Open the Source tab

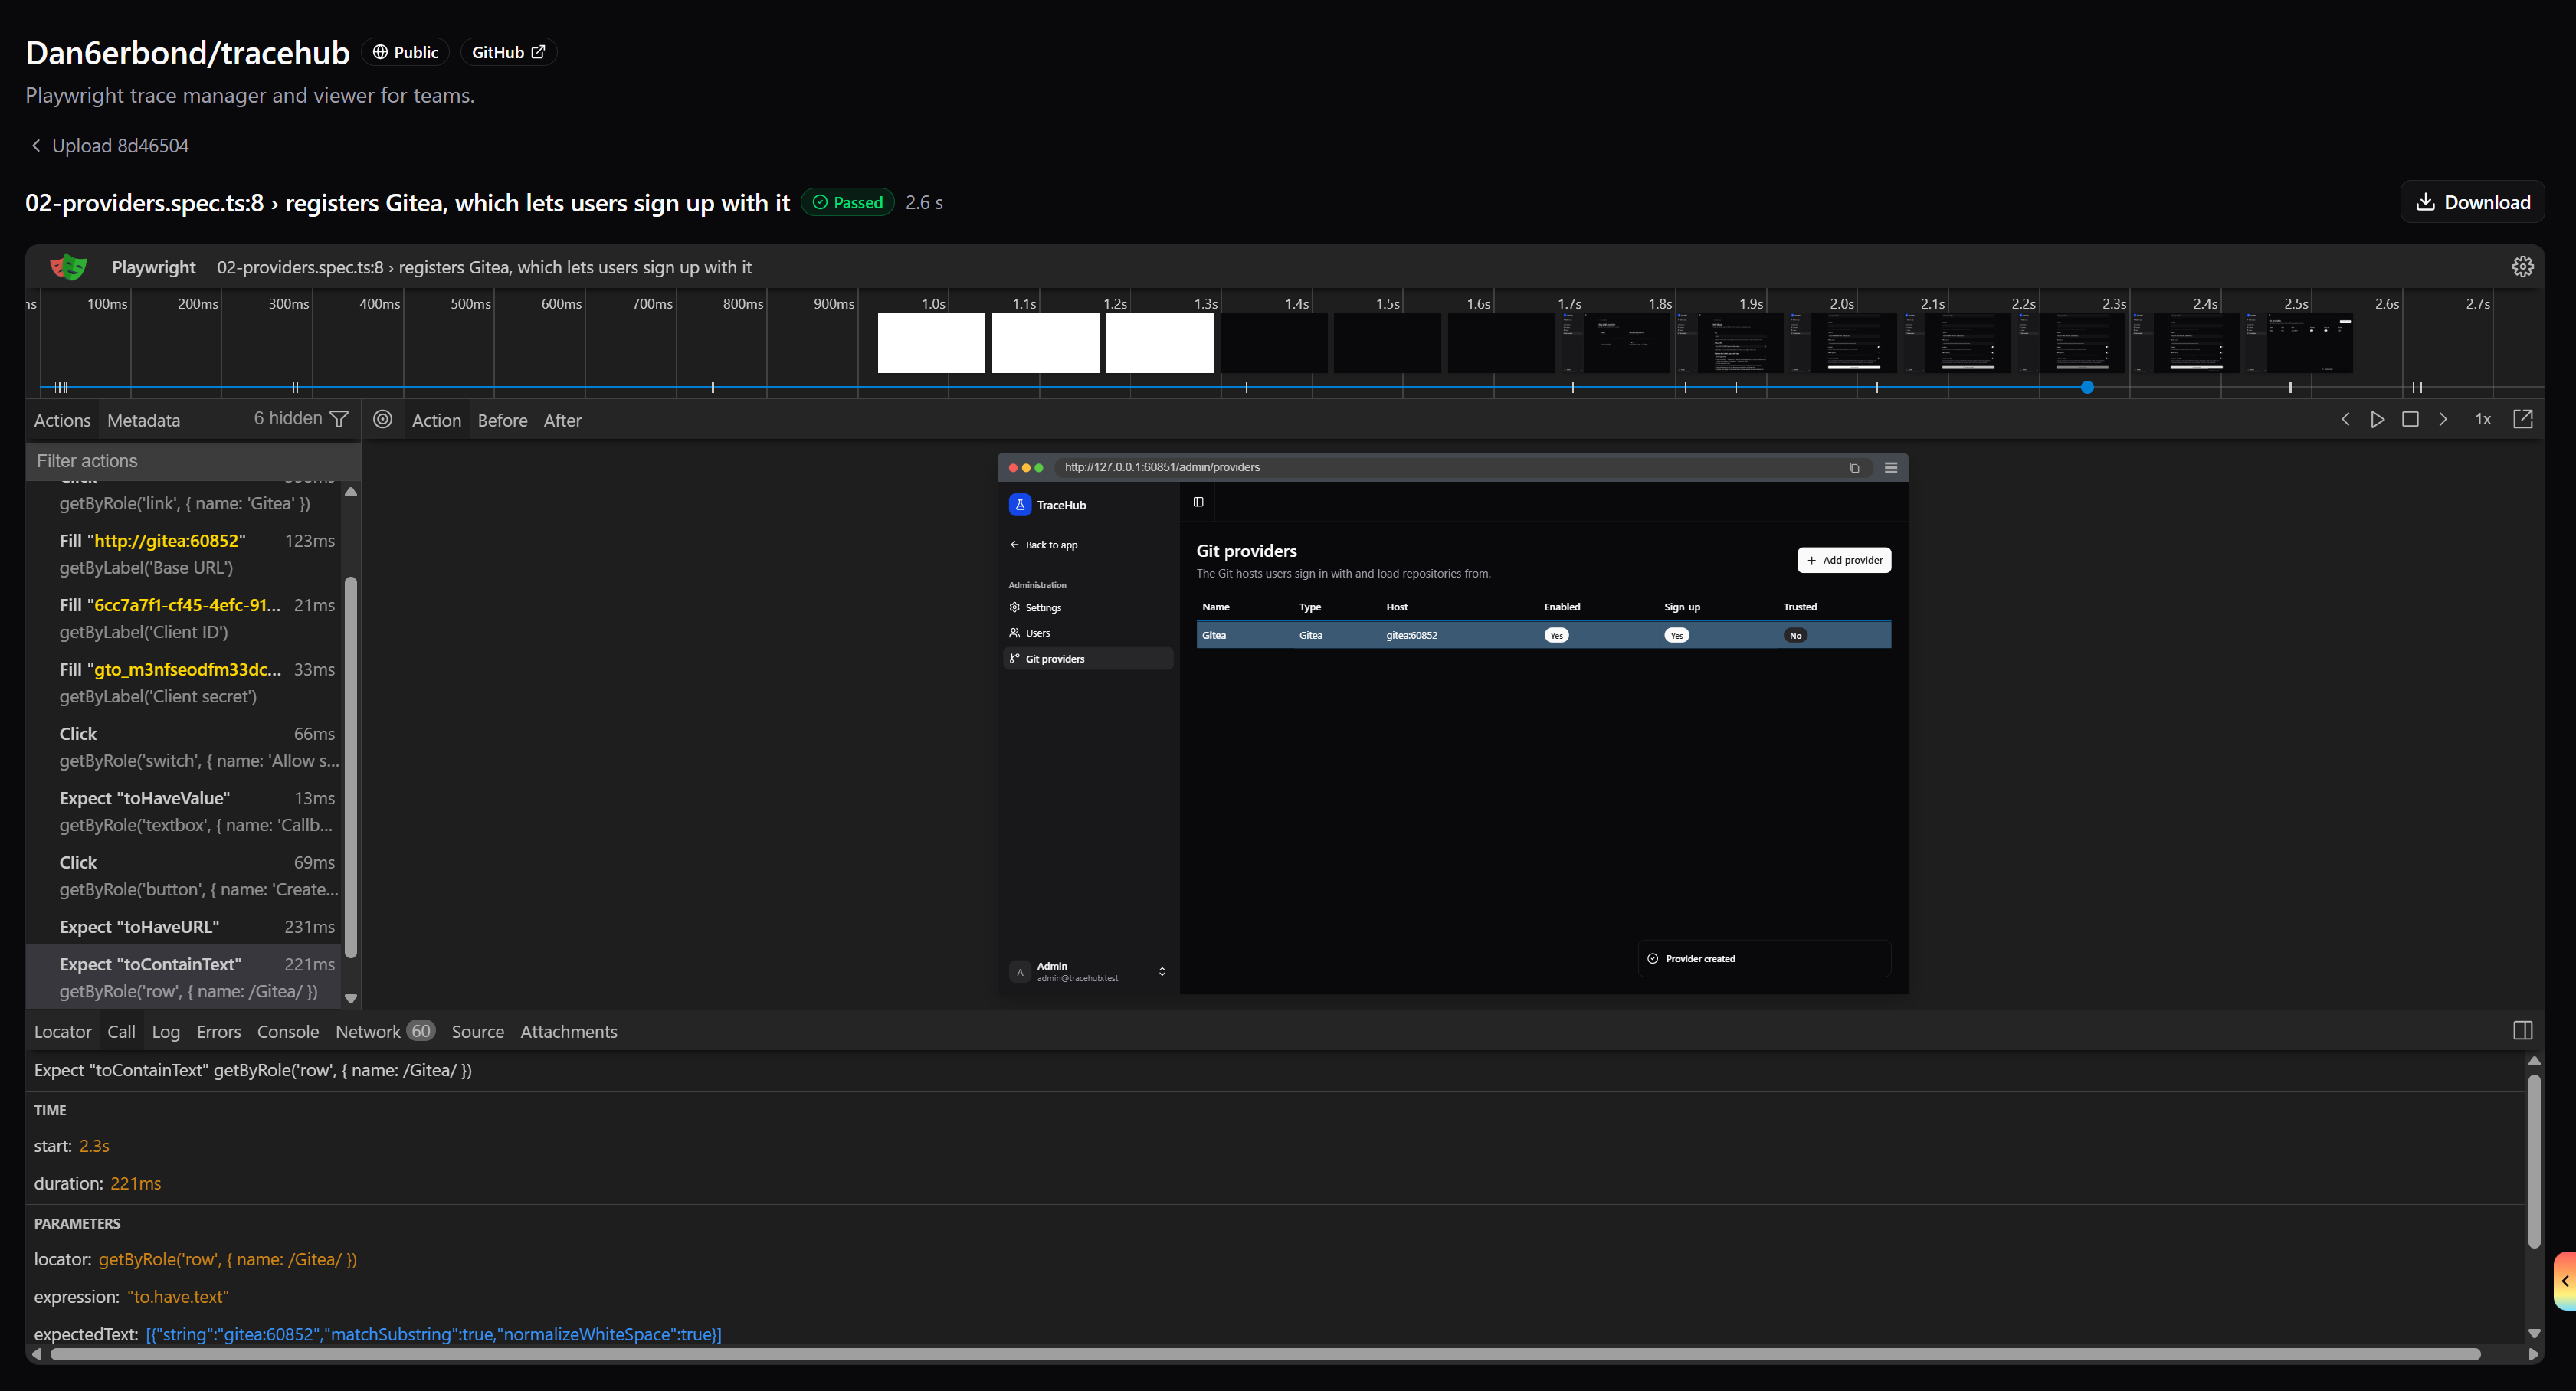[x=477, y=1031]
